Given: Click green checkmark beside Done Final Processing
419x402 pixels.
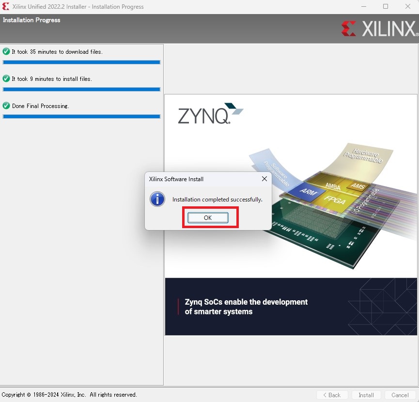Looking at the screenshot, I should click(x=6, y=106).
